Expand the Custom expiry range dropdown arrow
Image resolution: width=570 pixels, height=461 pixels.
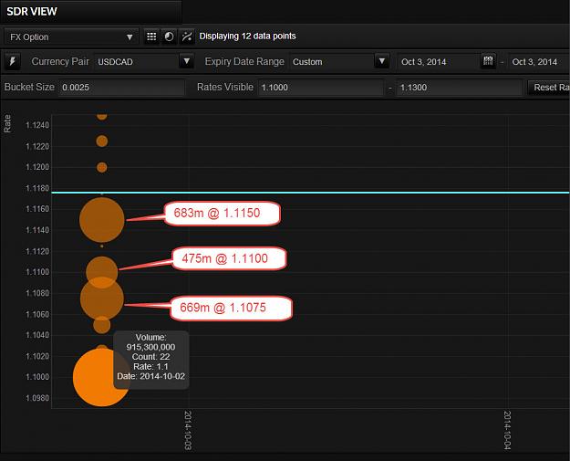(382, 61)
